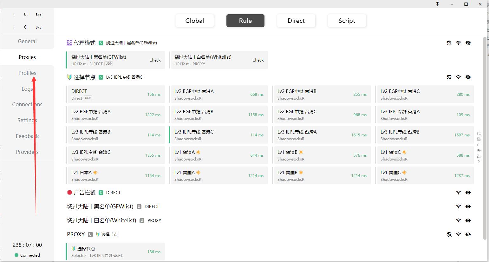Viewport: 489px width, 262px height.
Task: Select node Lv3 IEPL专线 香港B
Action: tap(115, 135)
